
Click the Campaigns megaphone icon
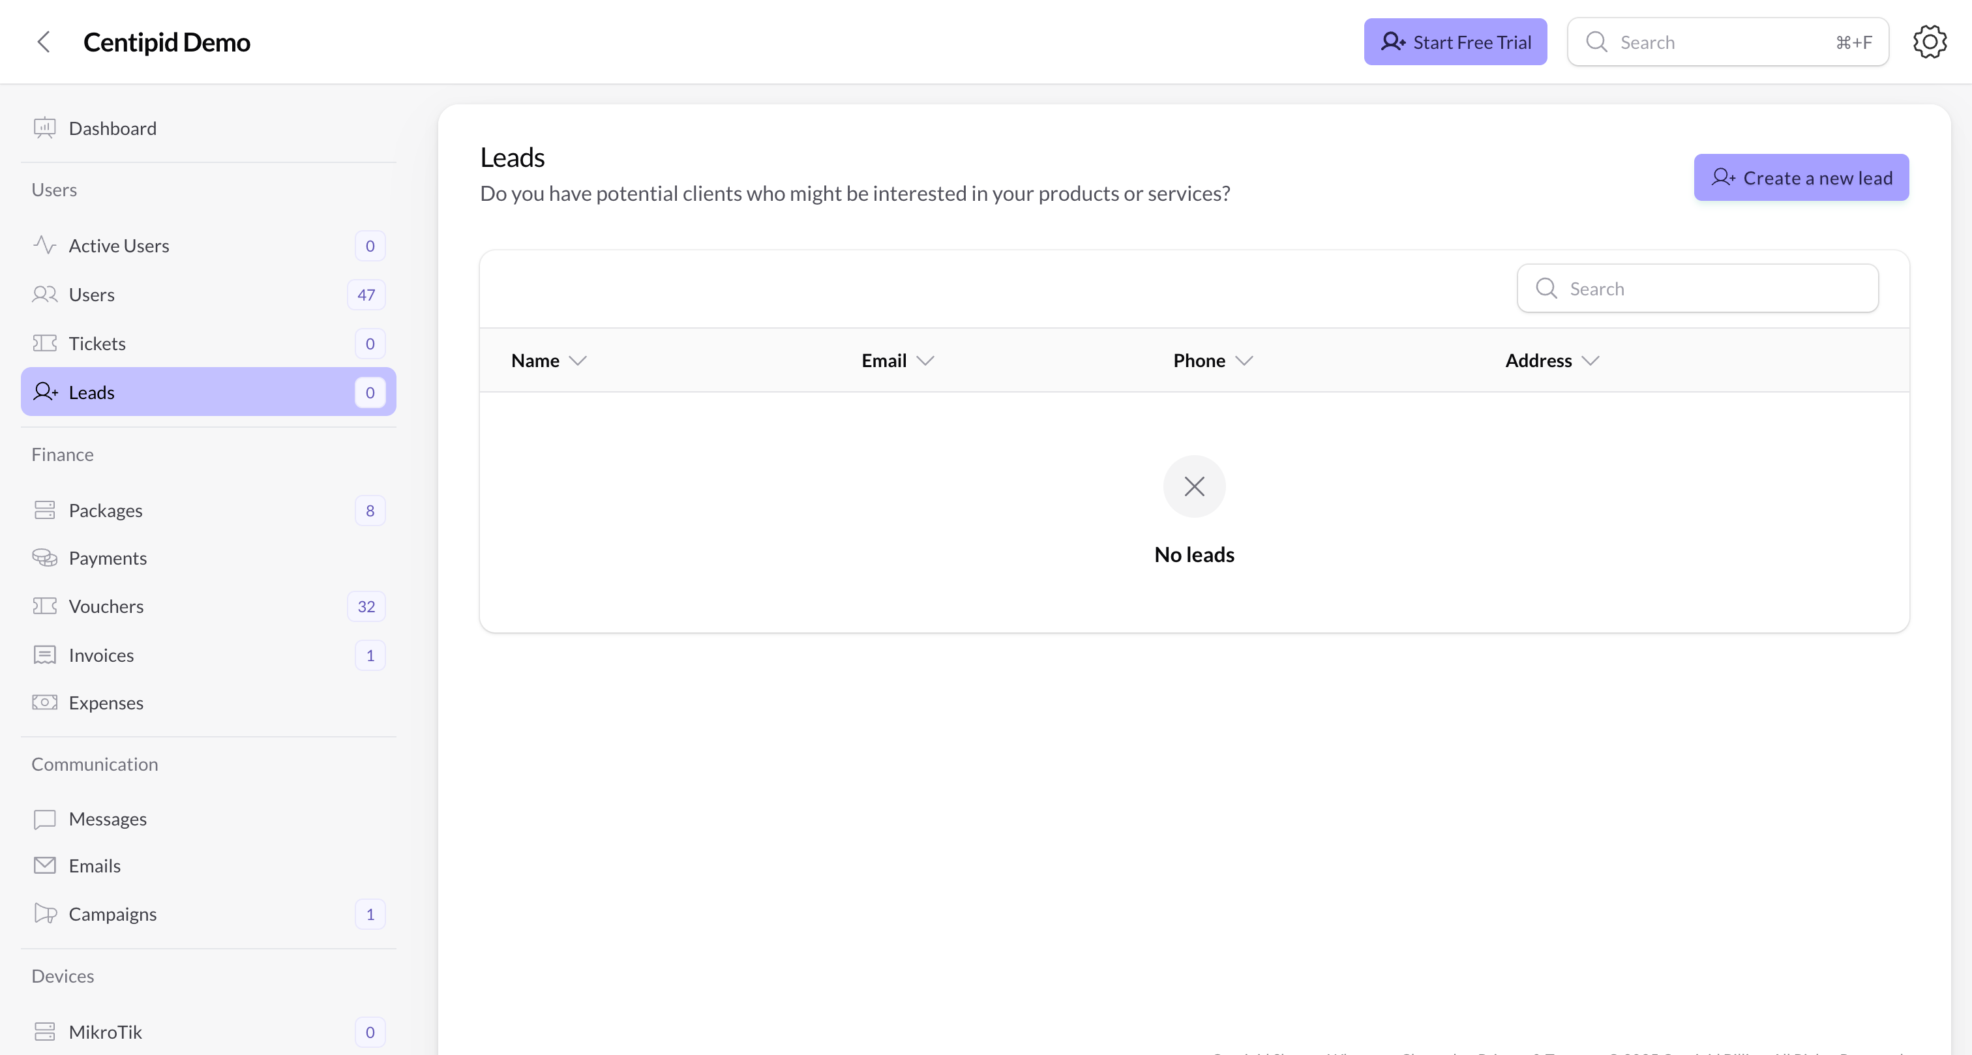(x=44, y=914)
